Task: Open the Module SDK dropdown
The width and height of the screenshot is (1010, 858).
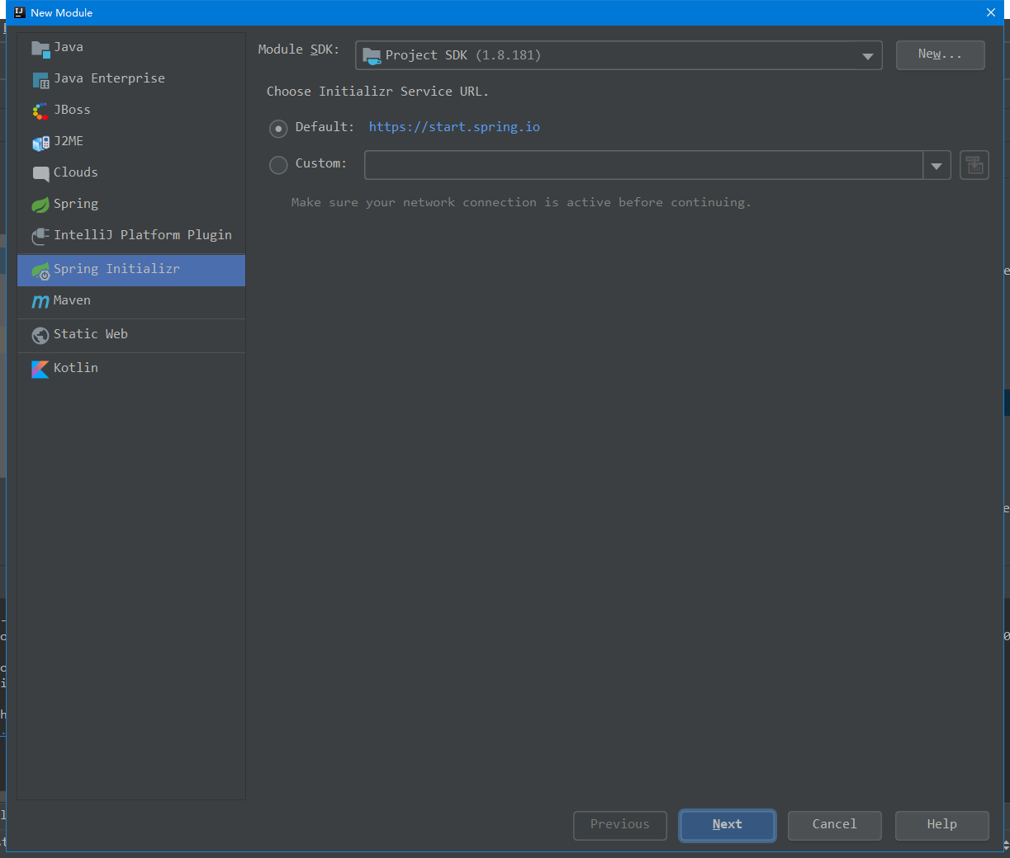Action: (619, 55)
